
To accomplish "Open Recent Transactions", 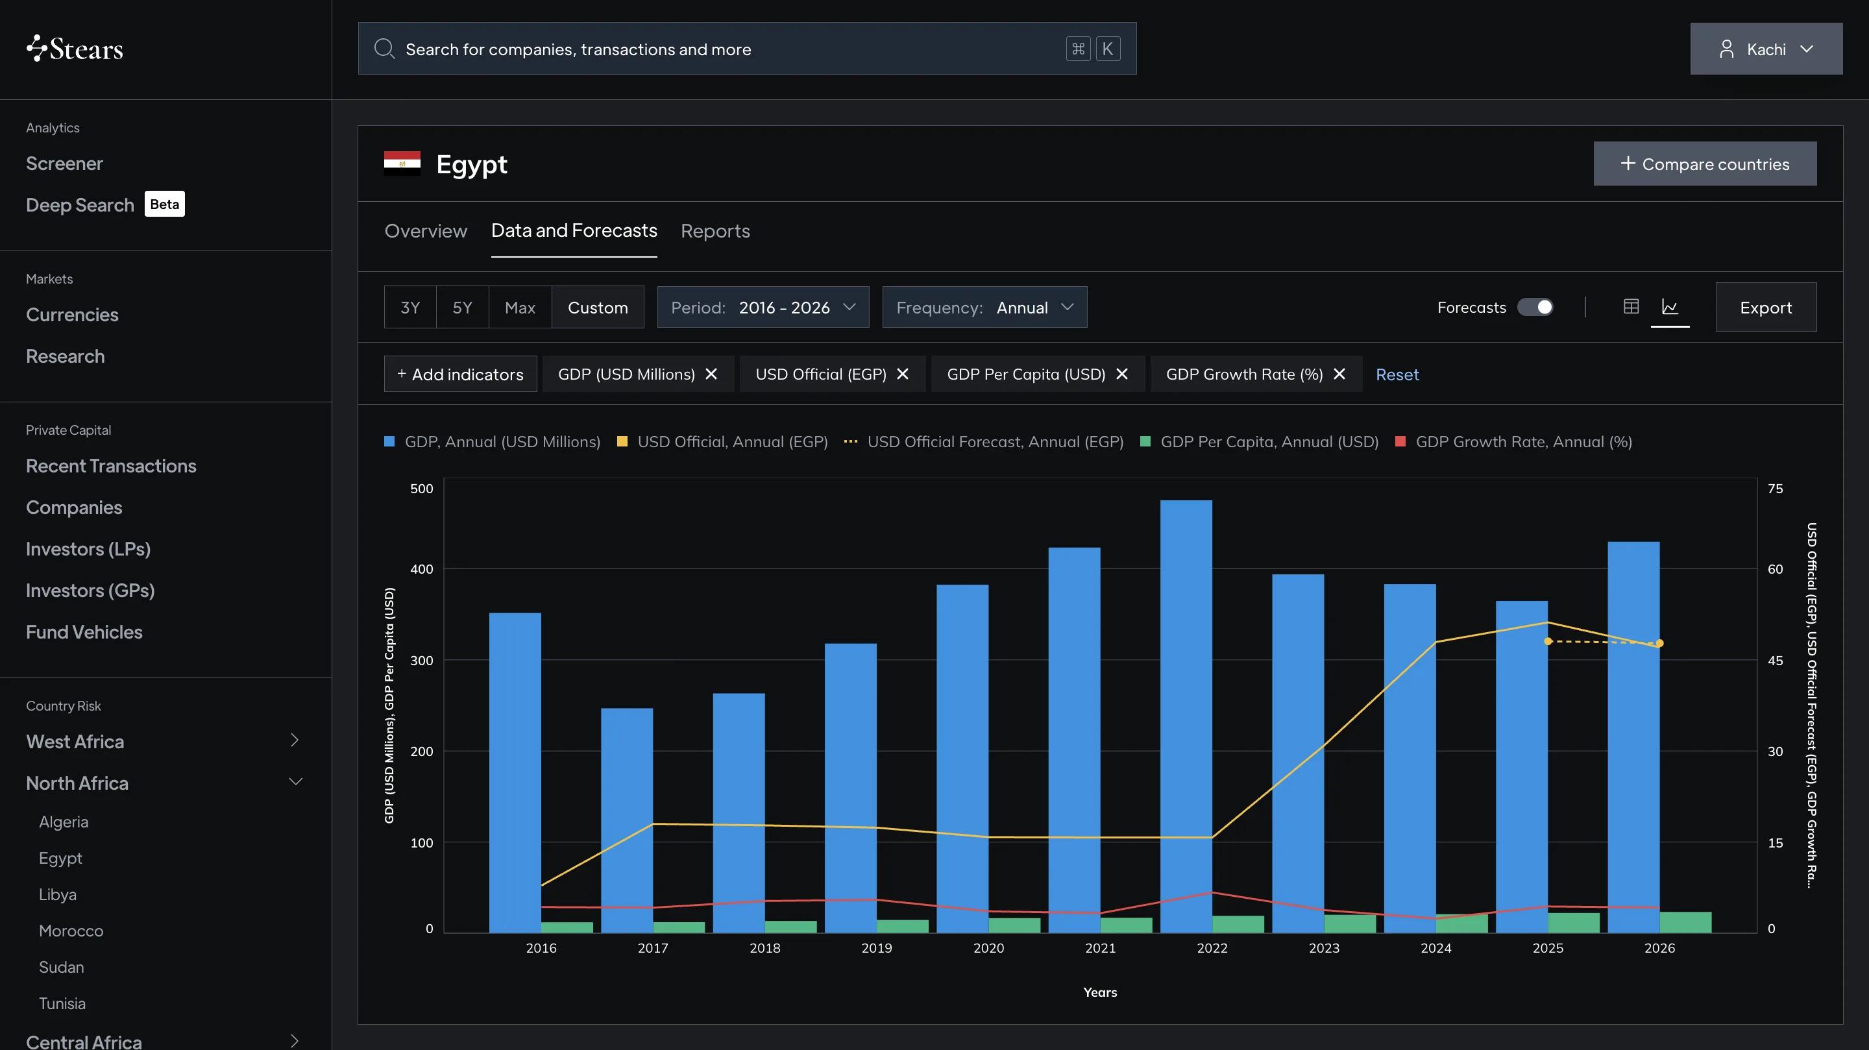I will [111, 465].
